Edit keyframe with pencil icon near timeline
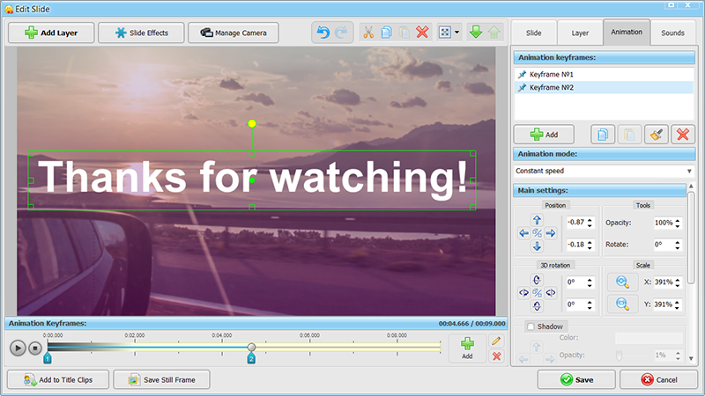The image size is (705, 396). click(496, 341)
